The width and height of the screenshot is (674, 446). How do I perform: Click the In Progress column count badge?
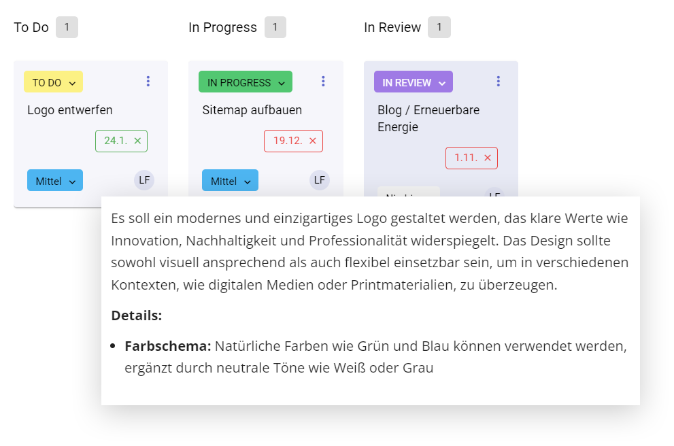click(275, 27)
